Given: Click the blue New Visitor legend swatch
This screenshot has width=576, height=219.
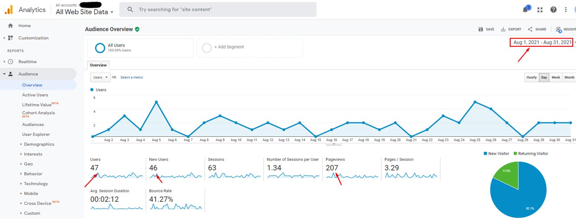Looking at the screenshot, I should tap(486, 154).
